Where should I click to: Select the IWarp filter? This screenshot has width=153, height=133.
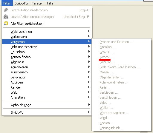(x=122, y=57)
